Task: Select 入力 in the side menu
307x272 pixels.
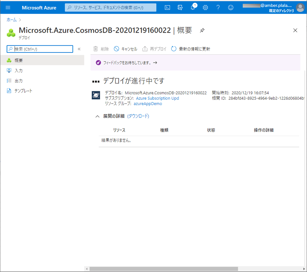Action: (42, 71)
